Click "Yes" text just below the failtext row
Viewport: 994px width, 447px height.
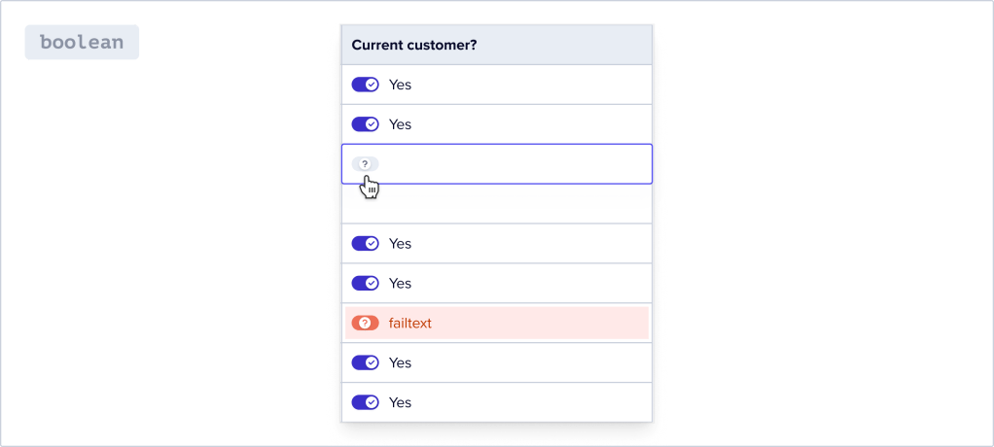[400, 362]
